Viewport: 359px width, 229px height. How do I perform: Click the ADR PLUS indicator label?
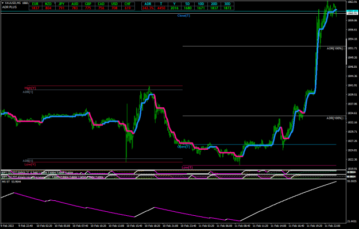(x=9, y=7)
